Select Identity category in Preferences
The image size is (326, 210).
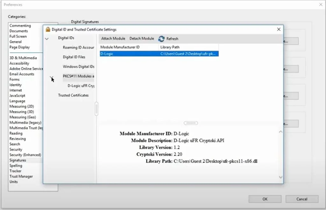click(15, 85)
